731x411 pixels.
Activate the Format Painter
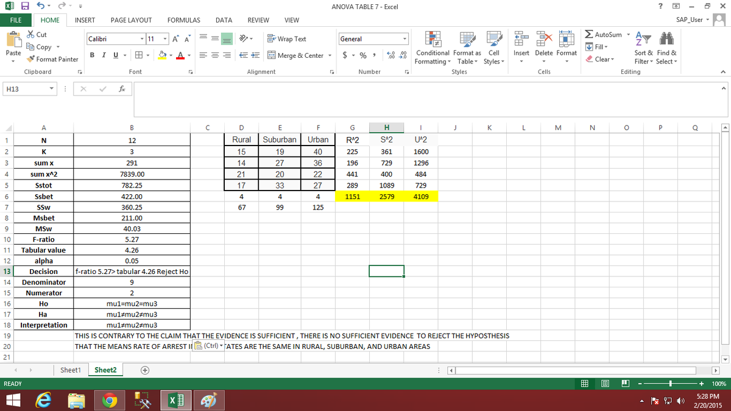pos(52,59)
